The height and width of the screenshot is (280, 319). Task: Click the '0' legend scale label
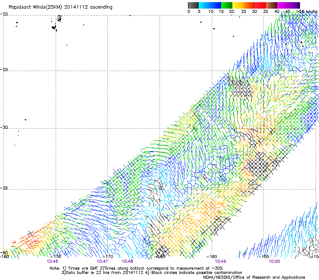point(189,11)
